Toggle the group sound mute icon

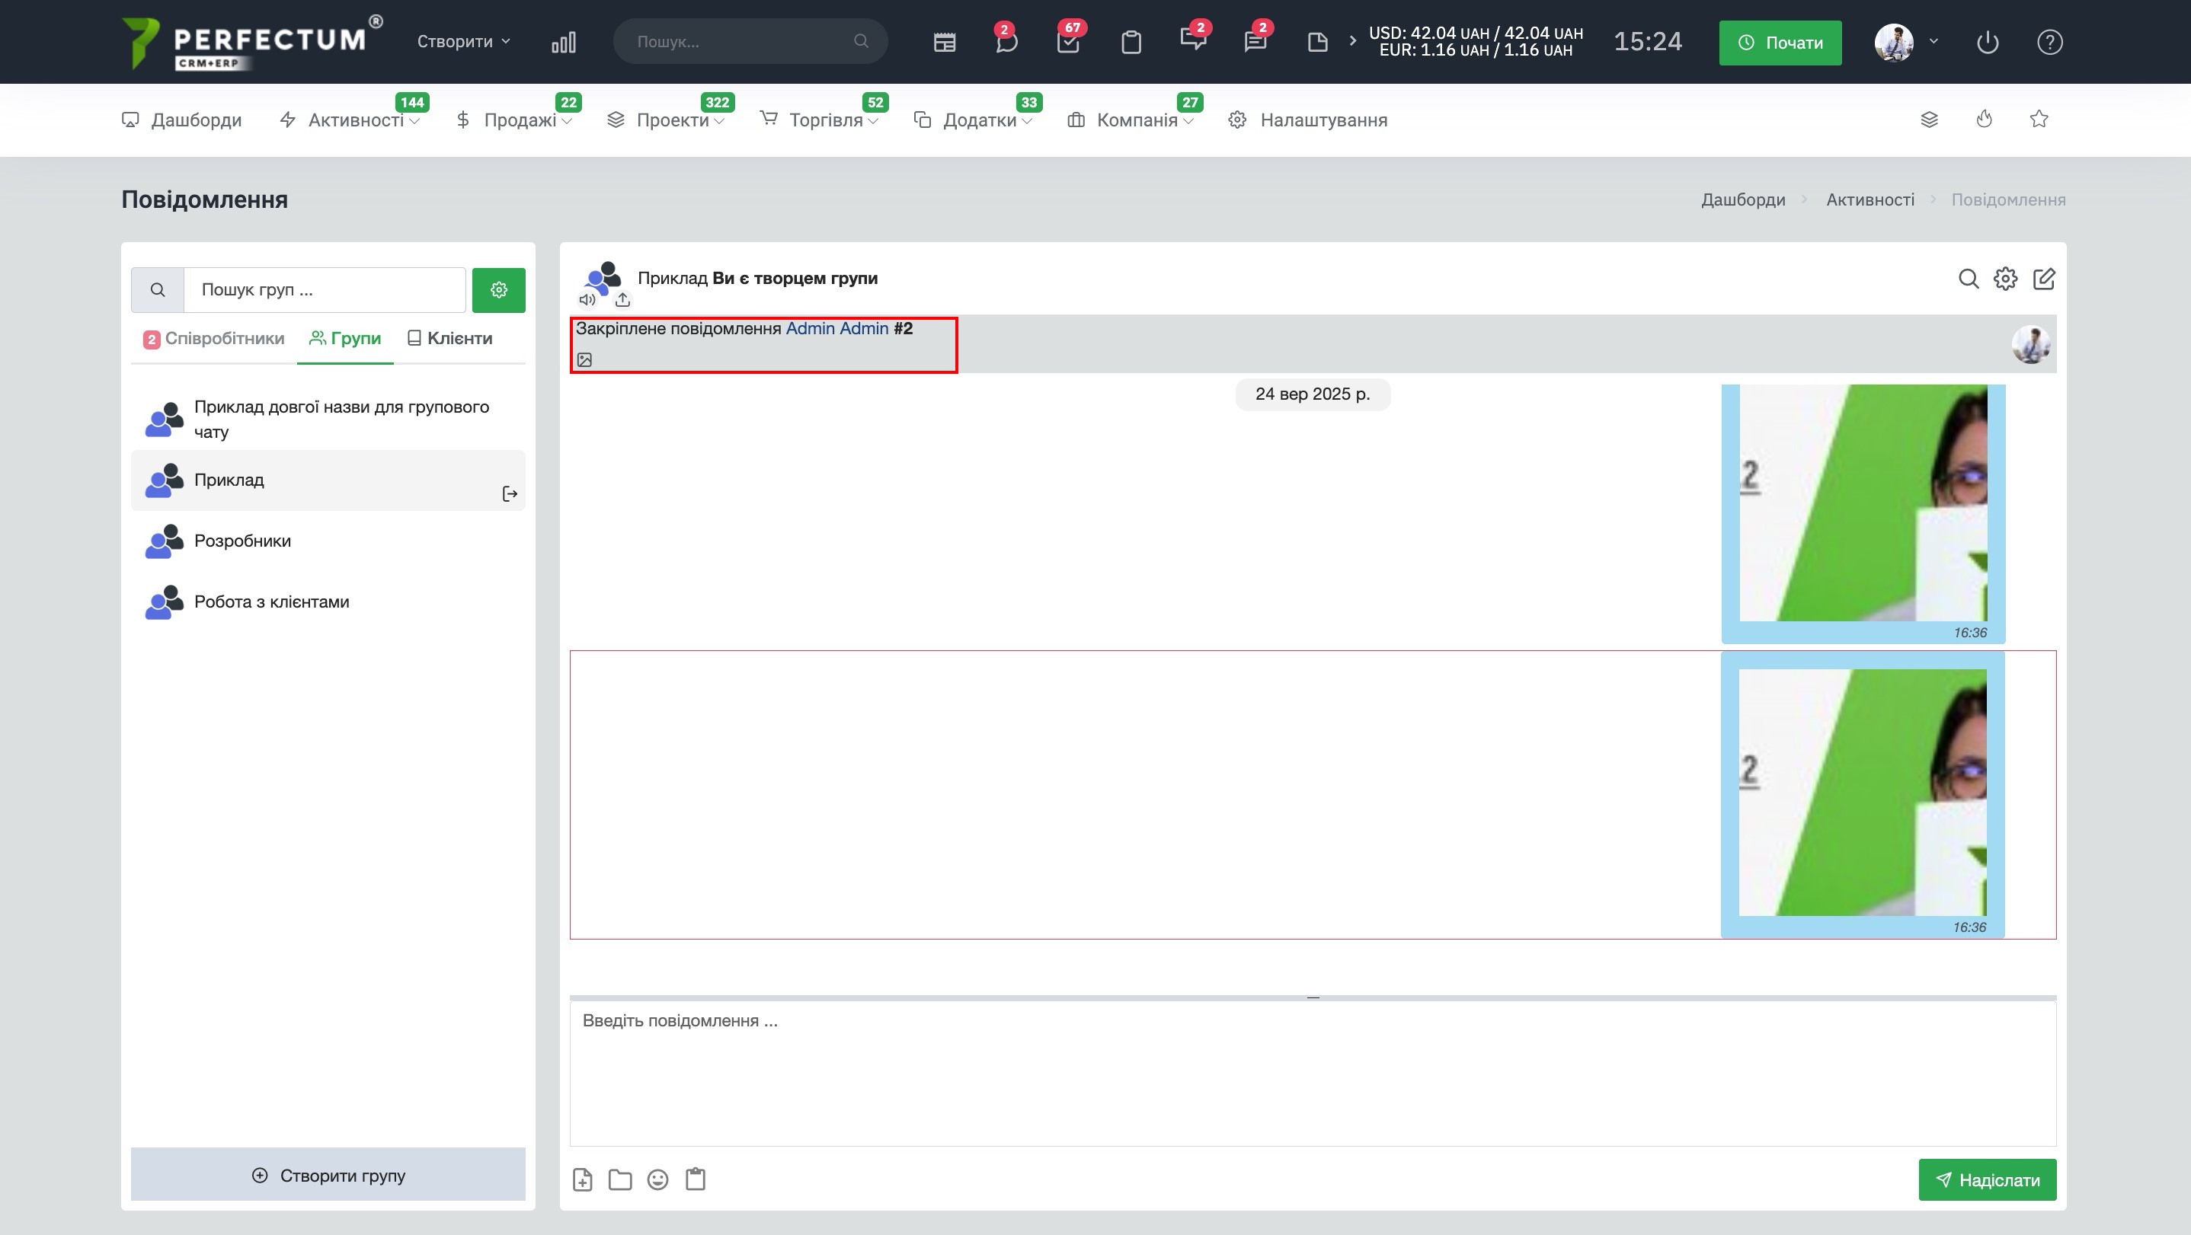587,300
